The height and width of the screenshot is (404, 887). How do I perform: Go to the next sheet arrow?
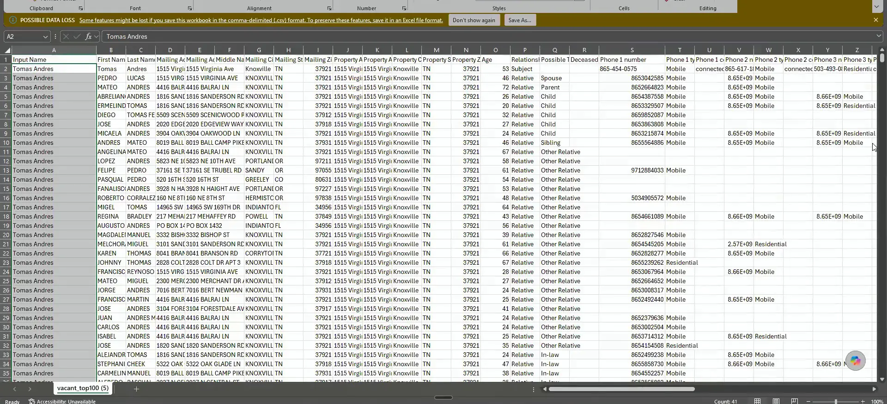[30, 389]
